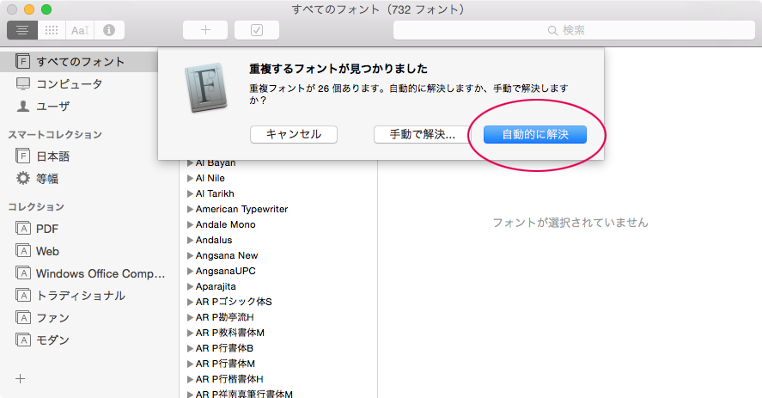Show font information via the info icon

click(109, 30)
